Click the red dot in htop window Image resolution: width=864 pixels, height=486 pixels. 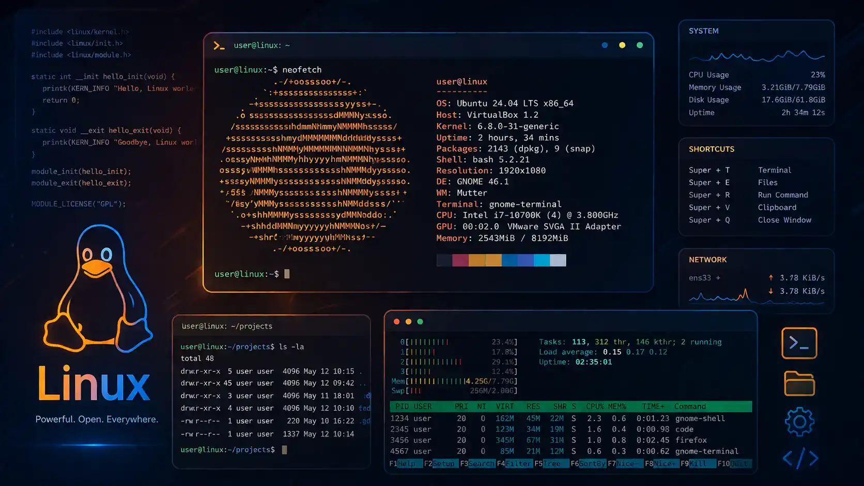pos(396,322)
